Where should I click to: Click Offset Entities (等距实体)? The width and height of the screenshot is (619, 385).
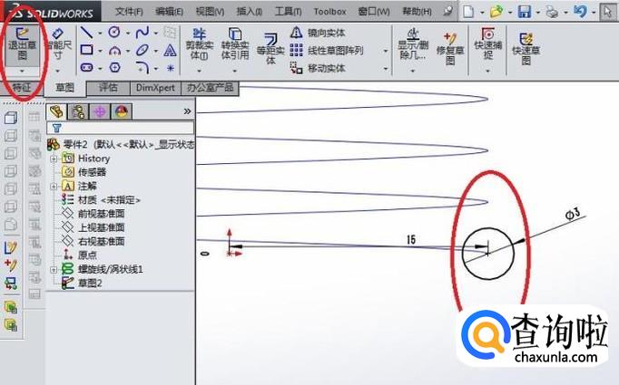tap(270, 49)
